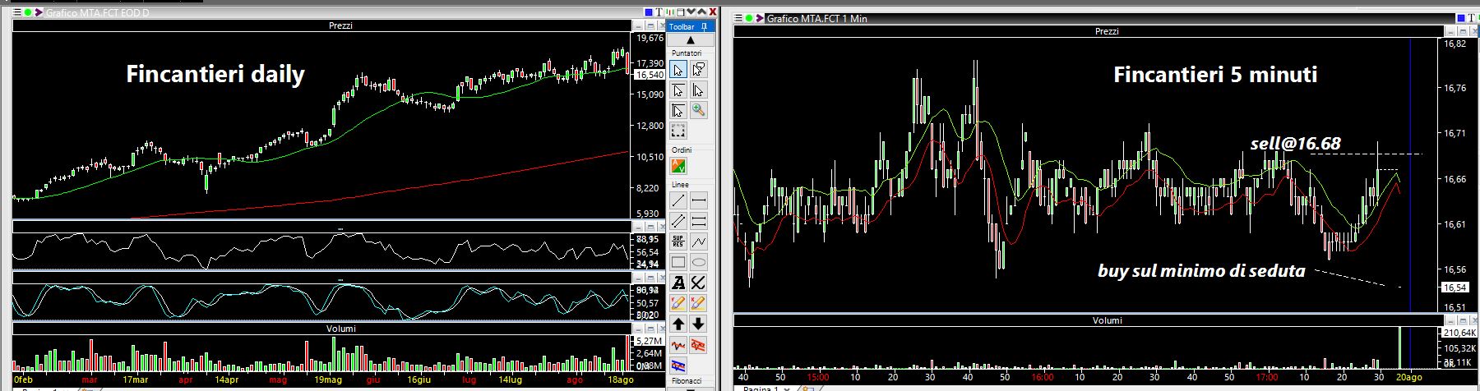This screenshot has width=1480, height=391.
Task: Select the dashed rectangle selection tool
Action: pos(678,131)
